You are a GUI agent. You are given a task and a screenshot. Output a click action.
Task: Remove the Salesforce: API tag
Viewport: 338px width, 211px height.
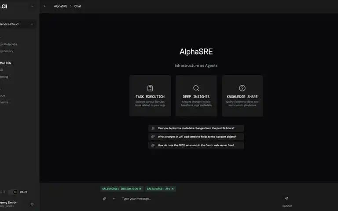(x=173, y=189)
